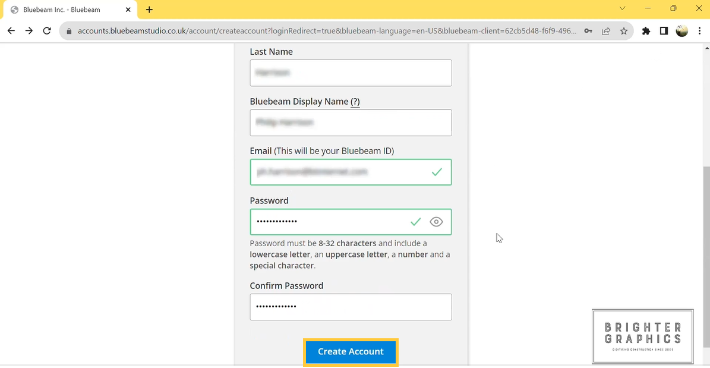Image resolution: width=710 pixels, height=368 pixels.
Task: Click the address bar URL
Action: coord(327,31)
